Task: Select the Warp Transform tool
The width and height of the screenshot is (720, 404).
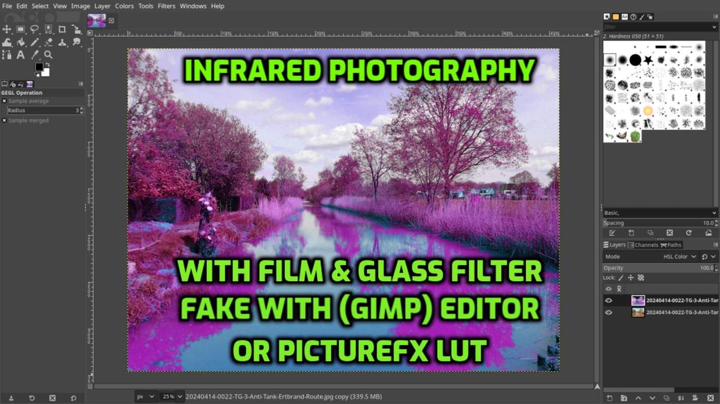Action: (x=7, y=42)
